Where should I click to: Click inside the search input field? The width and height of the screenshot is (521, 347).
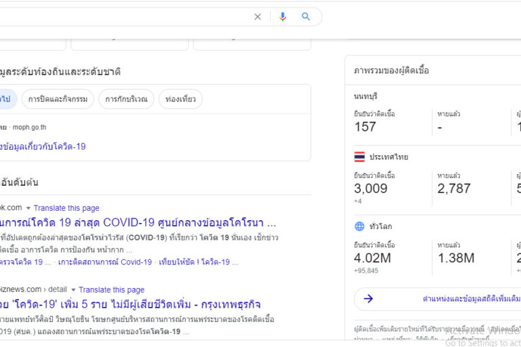pos(122,17)
